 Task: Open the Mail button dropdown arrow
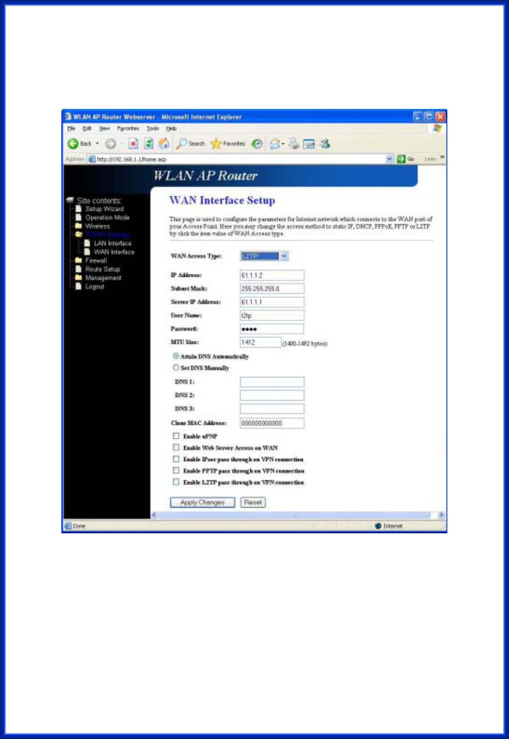[x=283, y=144]
